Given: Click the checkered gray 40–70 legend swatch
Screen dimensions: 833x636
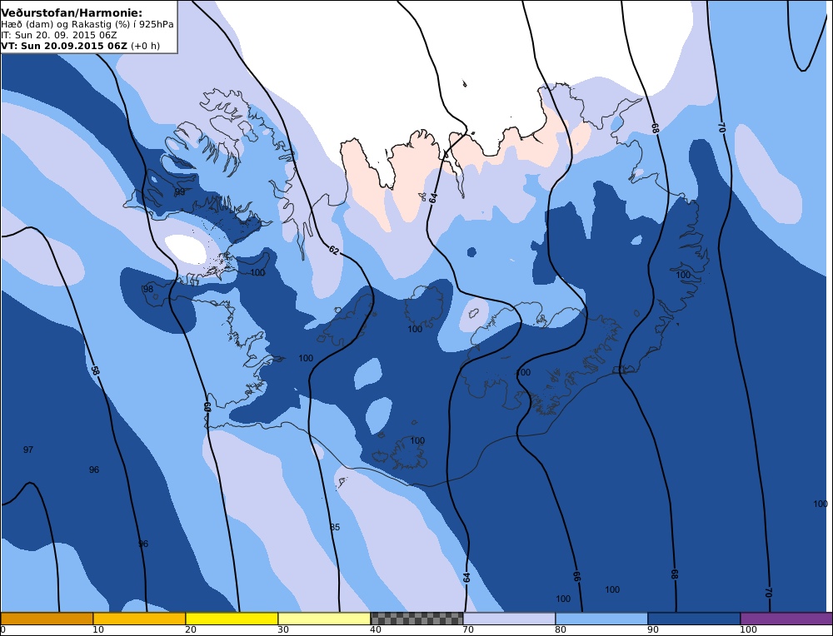Looking at the screenshot, I should click(x=416, y=619).
